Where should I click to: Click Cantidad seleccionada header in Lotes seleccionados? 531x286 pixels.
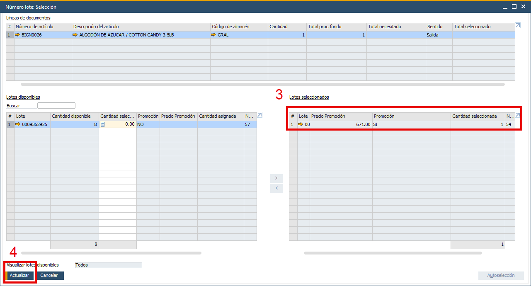click(478, 116)
